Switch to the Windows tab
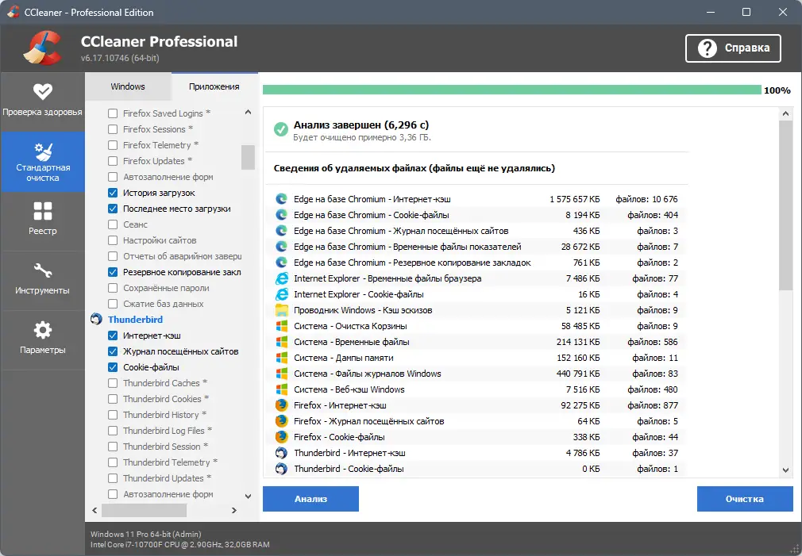Image resolution: width=802 pixels, height=556 pixels. (127, 86)
